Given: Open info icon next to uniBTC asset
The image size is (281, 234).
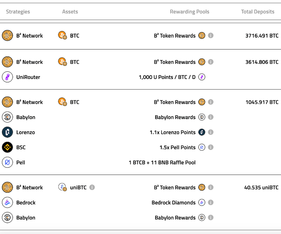Looking at the screenshot, I should [x=92, y=188].
